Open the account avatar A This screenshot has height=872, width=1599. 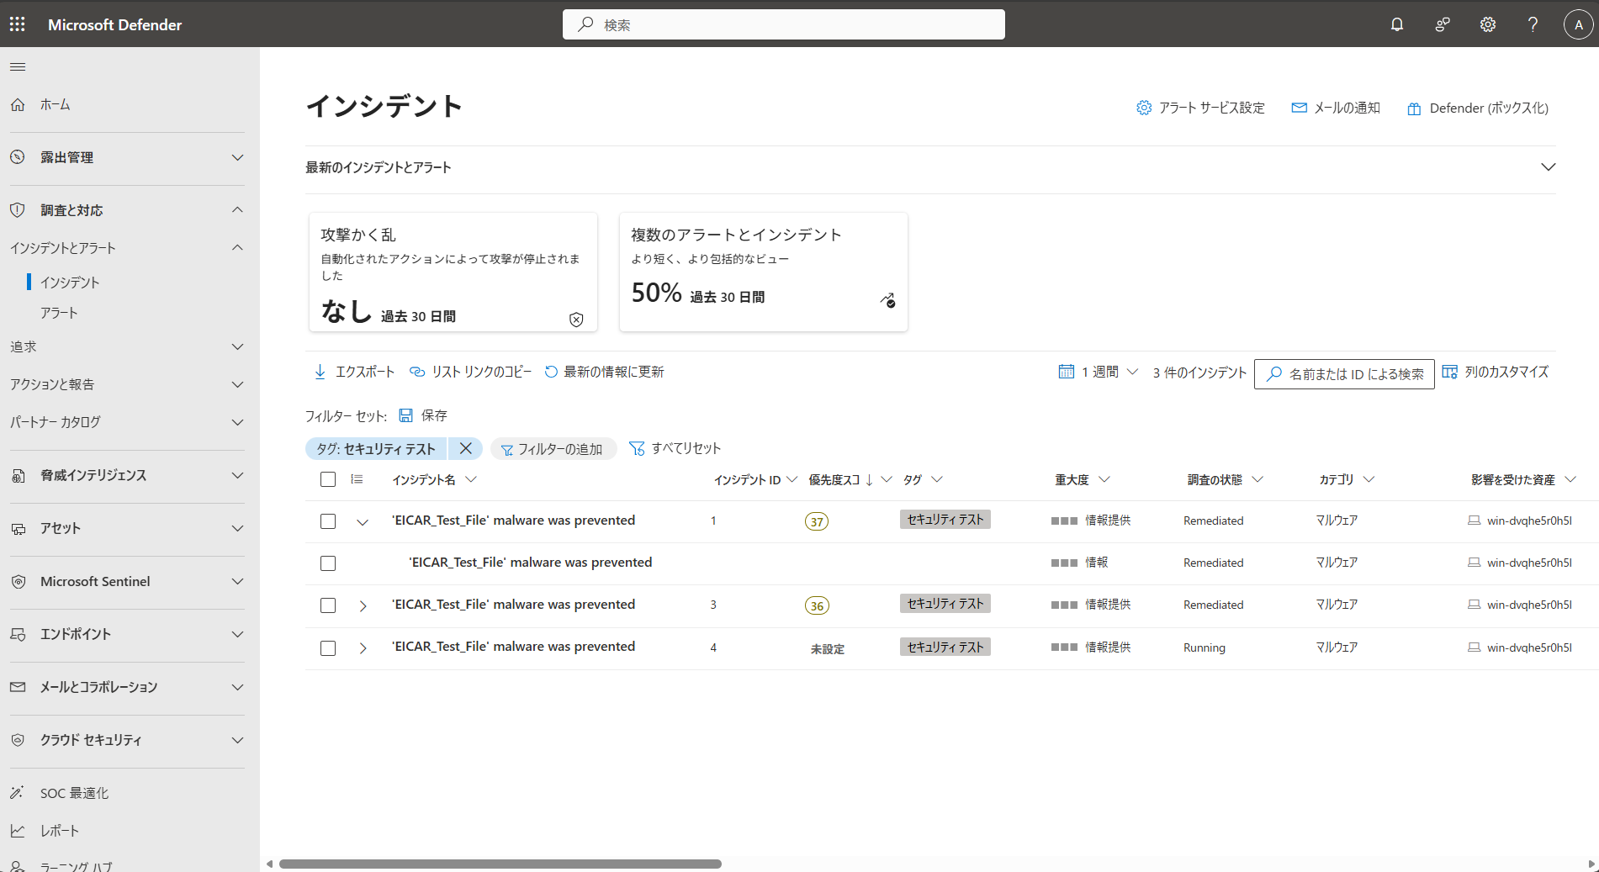pos(1579,24)
